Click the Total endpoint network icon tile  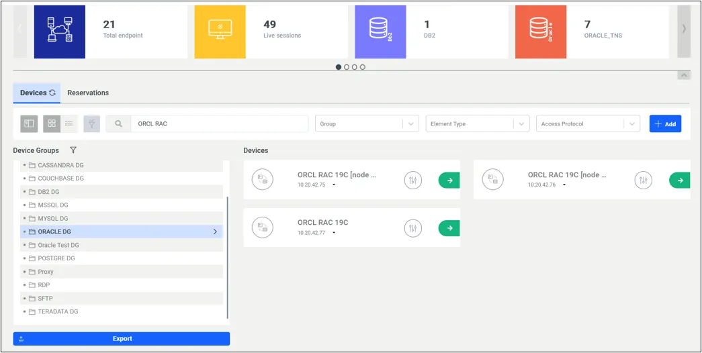pyautogui.click(x=60, y=32)
